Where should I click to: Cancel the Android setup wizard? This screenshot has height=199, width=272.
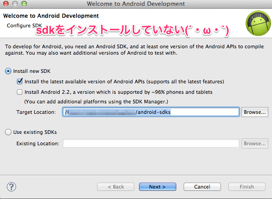coord(202,187)
